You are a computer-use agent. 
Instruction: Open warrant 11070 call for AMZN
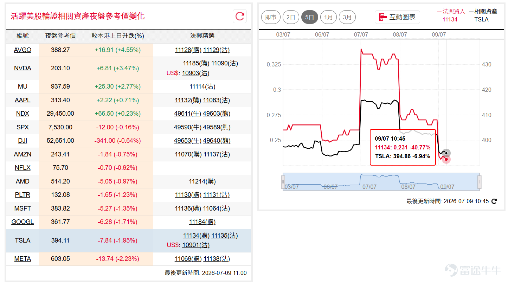pos(188,154)
